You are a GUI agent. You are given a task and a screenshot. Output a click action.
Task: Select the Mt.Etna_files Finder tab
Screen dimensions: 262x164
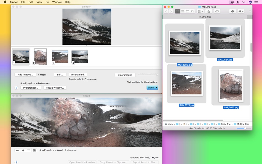205,17
